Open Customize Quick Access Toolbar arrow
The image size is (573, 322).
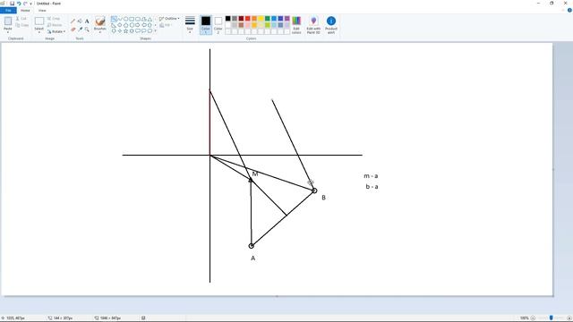point(31,4)
